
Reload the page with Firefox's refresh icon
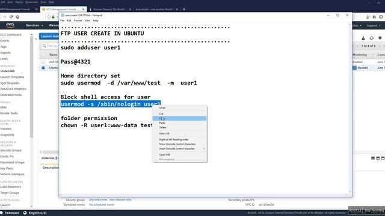point(11,17)
